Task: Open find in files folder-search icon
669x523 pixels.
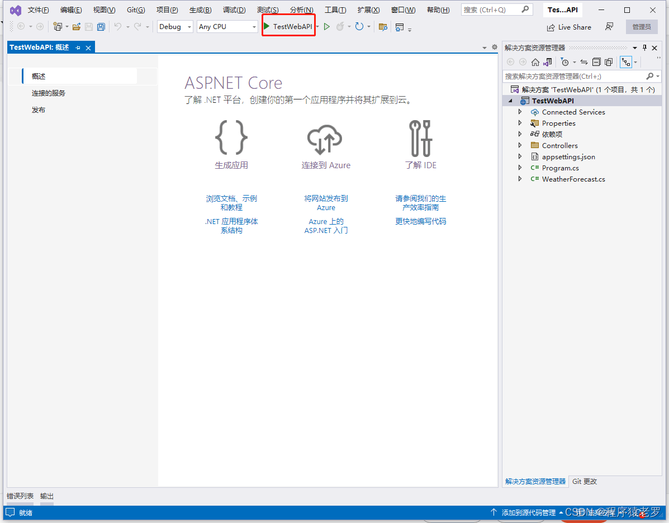Action: (383, 27)
